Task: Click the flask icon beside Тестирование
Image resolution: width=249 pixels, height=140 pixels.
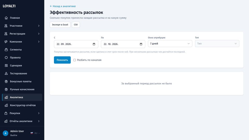Action: click(x=6, y=73)
